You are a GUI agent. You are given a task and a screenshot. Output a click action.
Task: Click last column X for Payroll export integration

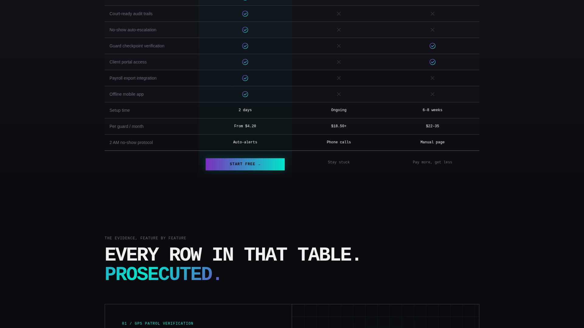tap(433, 78)
